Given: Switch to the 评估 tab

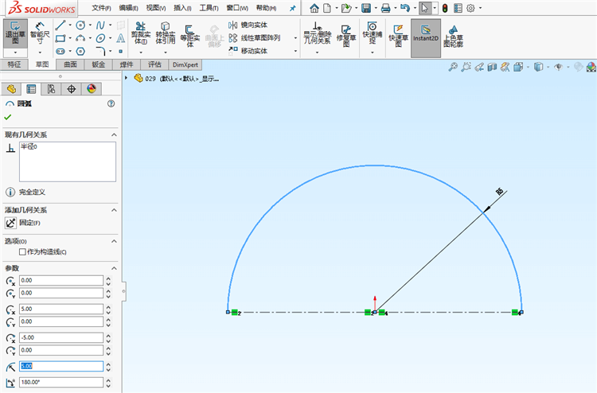Looking at the screenshot, I should coord(154,64).
